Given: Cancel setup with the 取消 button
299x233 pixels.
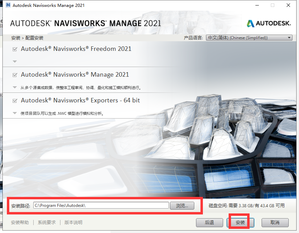Looking at the screenshot, I should 275,222.
